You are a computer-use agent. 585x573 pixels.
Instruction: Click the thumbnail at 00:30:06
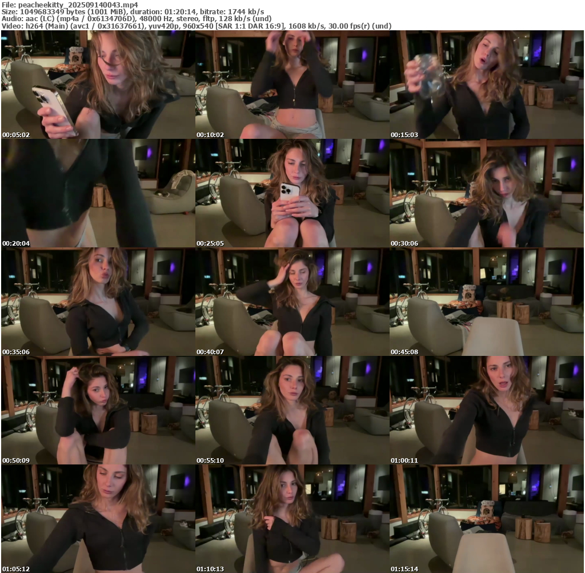click(487, 193)
